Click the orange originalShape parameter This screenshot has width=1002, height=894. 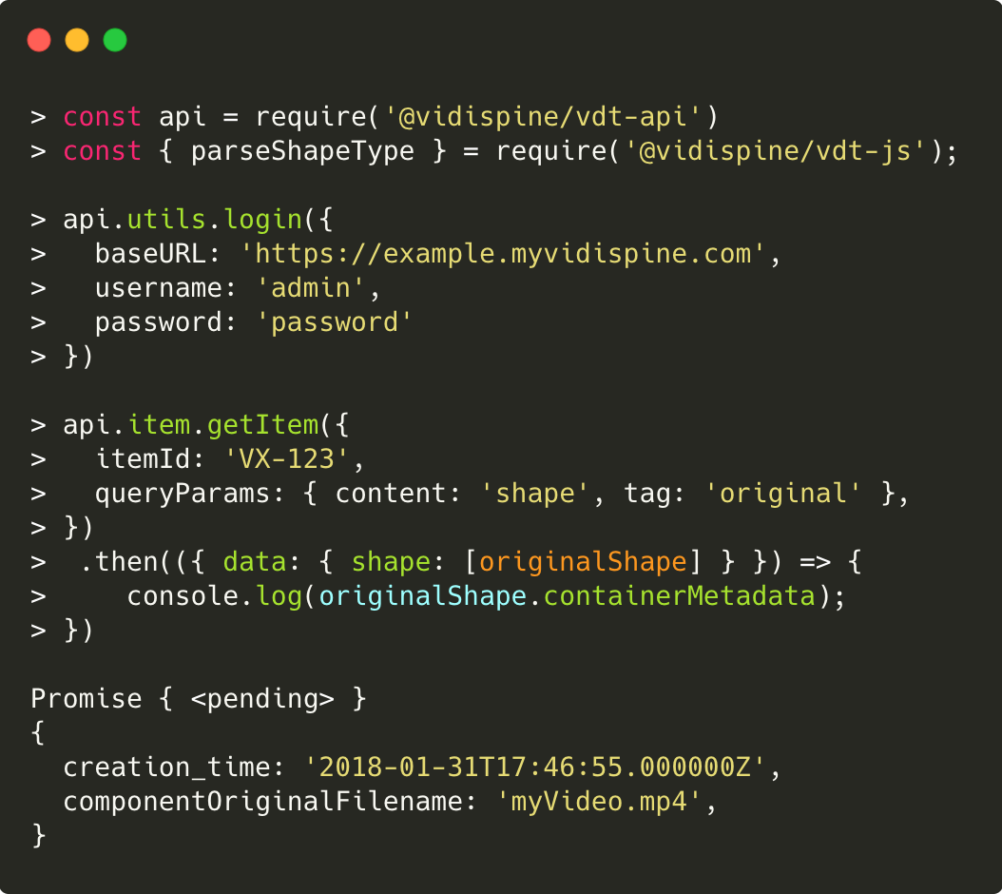click(583, 562)
